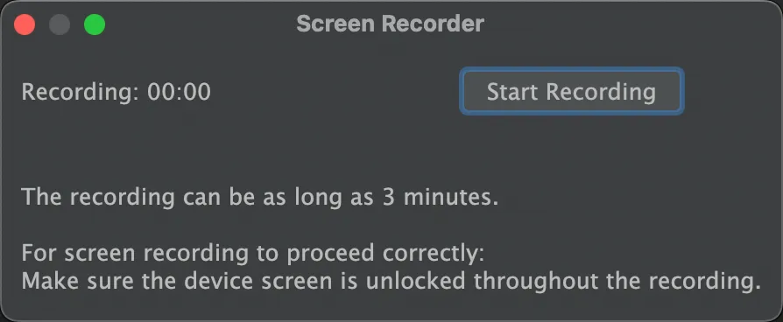Click the Screen Recorder window title

(x=390, y=24)
